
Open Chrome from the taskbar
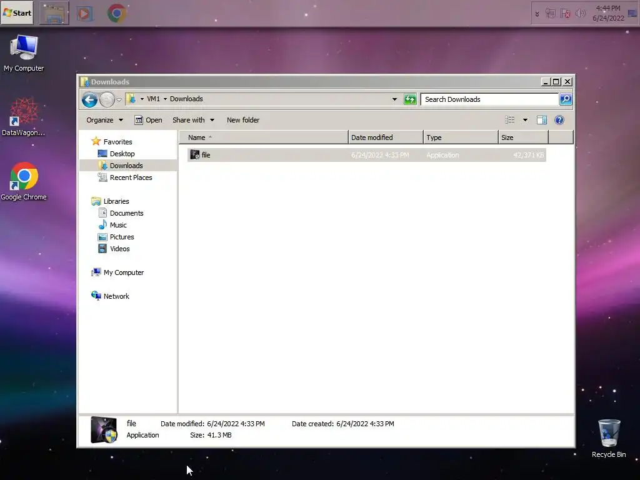coord(117,14)
